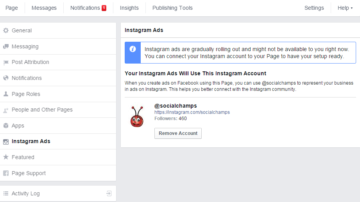Click the Instagram camera icon in sidebar

pyautogui.click(x=6, y=142)
